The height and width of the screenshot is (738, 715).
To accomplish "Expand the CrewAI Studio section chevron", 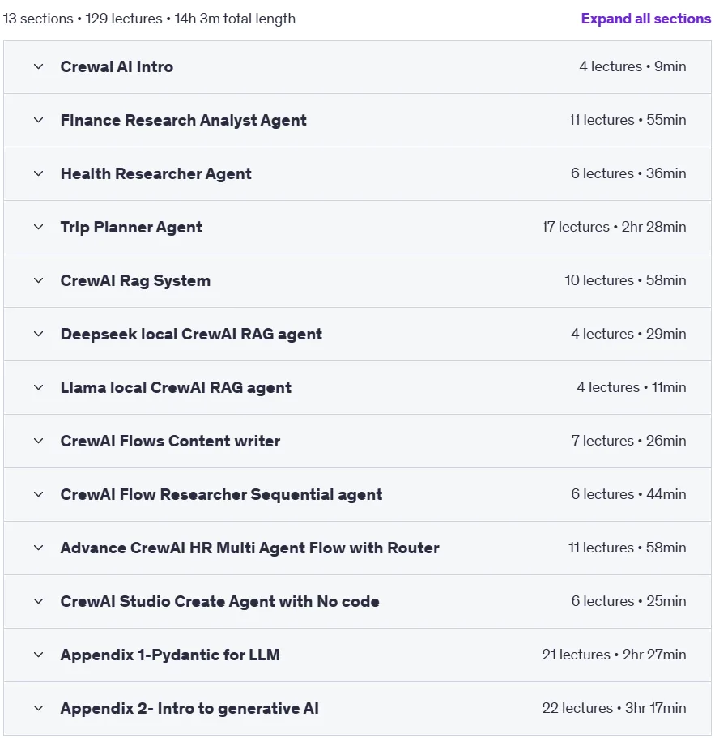I will [39, 602].
